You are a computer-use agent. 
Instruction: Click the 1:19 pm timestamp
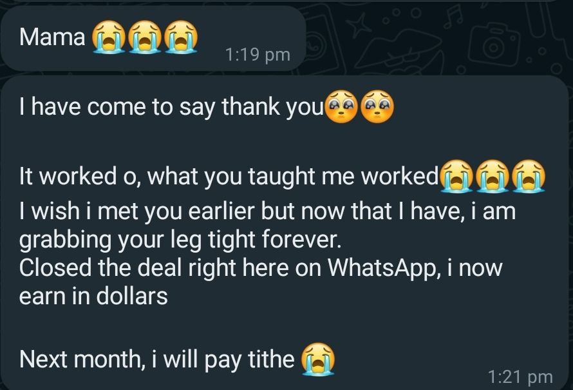[x=258, y=55]
